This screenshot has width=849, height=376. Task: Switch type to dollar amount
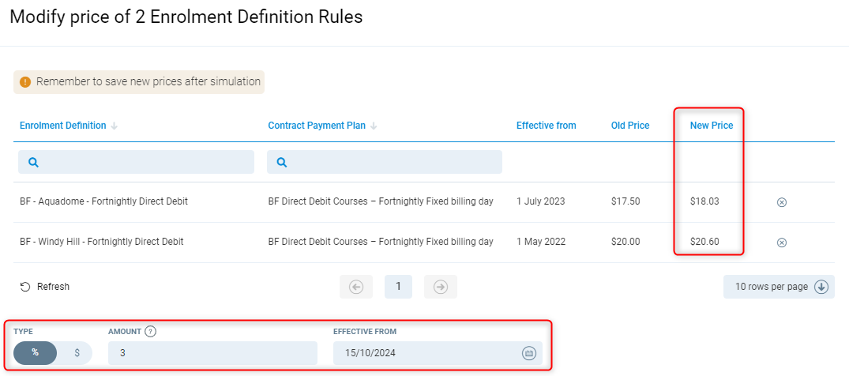[77, 352]
